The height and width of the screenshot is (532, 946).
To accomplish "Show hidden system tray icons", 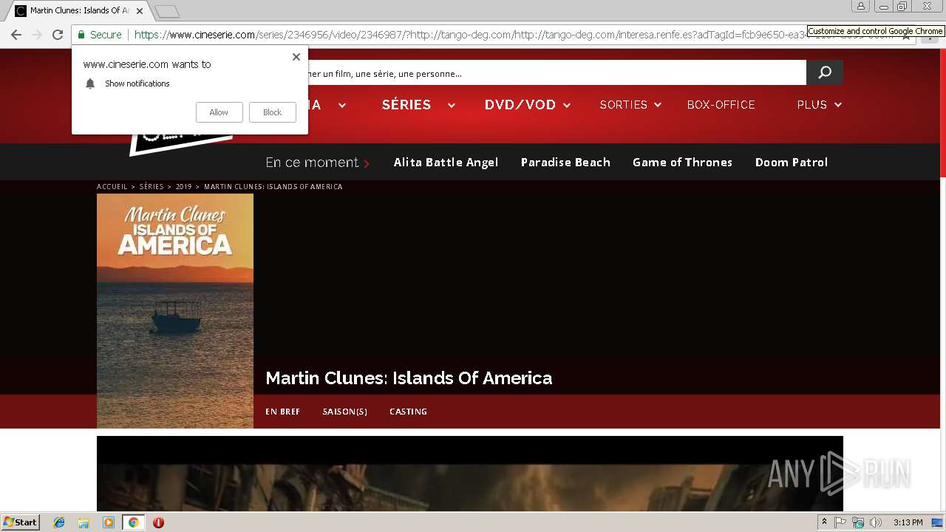I will (x=824, y=522).
